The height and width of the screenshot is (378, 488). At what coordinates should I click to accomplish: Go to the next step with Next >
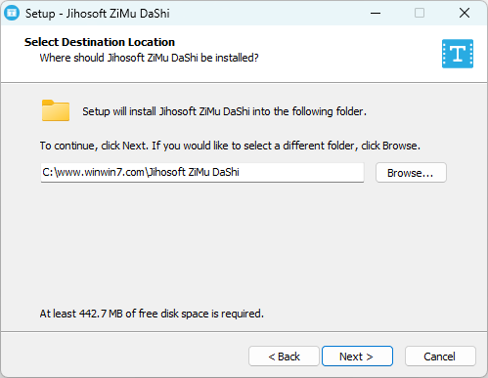point(357,357)
